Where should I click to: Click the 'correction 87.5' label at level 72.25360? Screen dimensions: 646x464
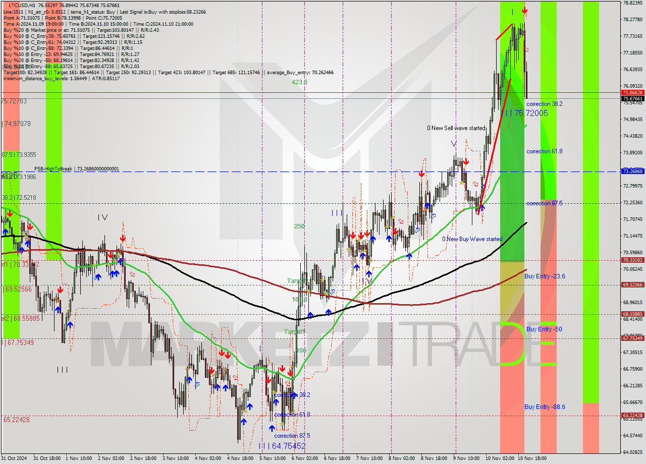(545, 203)
